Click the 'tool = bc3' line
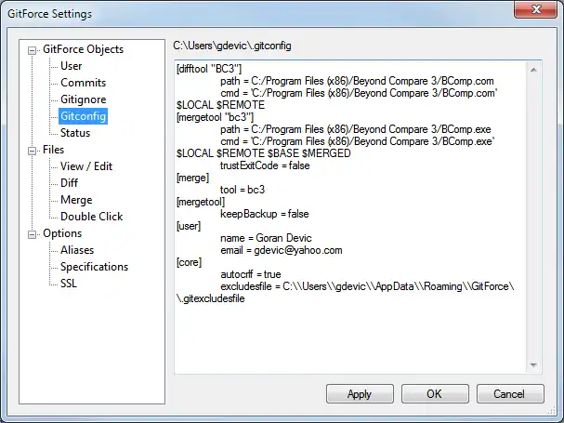 (243, 190)
